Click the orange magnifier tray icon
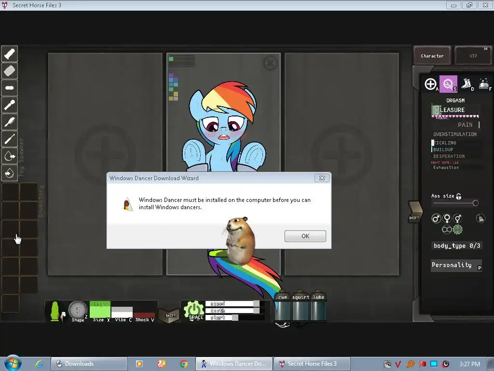Viewport: 494px width, 371px height. pos(410,364)
